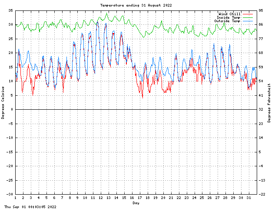Image resolution: width=278 pixels, height=209 pixels.
Task: Click the timestamp "Thu Sep 01 00:03:05 2022"
Action: tap(30, 207)
